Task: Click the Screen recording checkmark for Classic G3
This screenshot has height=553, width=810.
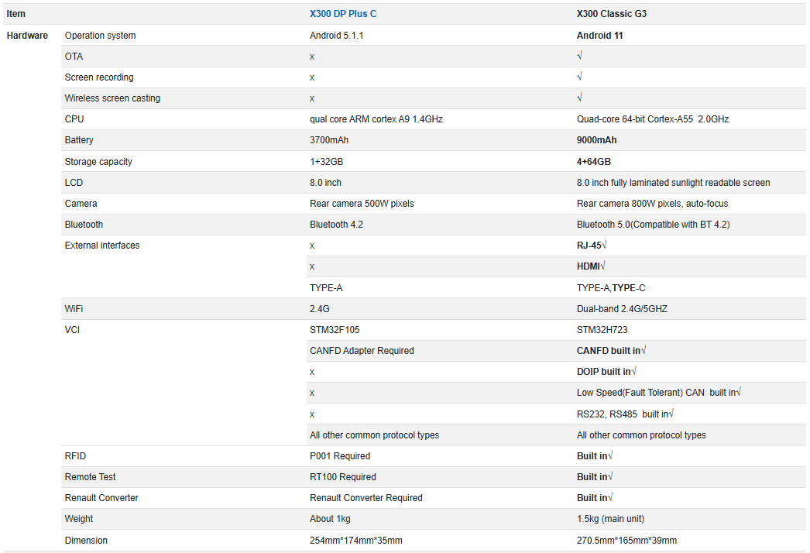Action: tap(579, 77)
